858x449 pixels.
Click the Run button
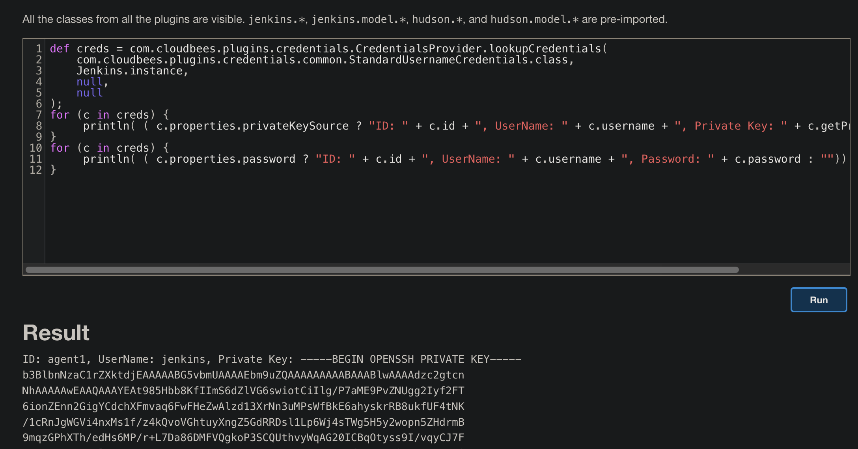[x=819, y=300]
